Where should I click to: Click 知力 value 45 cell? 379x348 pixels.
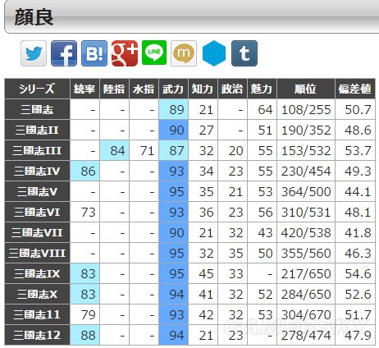(203, 273)
